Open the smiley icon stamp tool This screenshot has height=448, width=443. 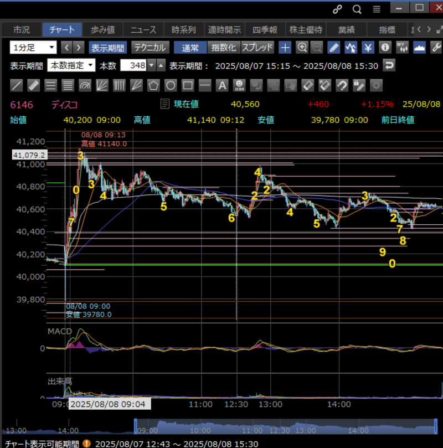coord(239,85)
